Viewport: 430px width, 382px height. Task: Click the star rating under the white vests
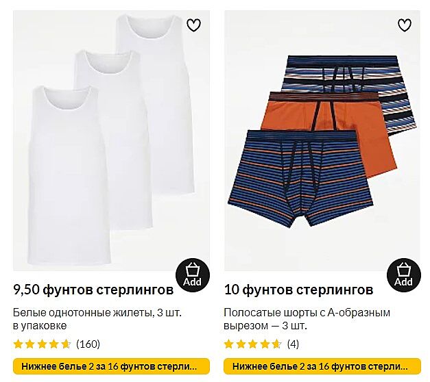43,344
